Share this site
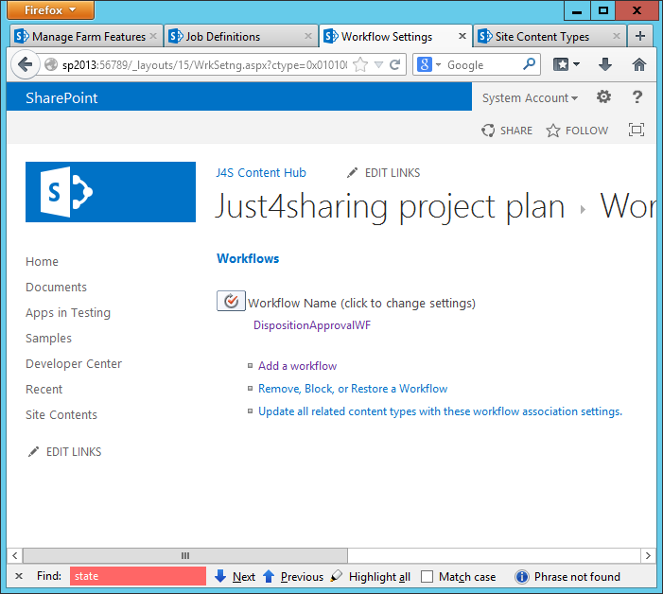Viewport: 663px width, 594px height. pyautogui.click(x=507, y=131)
